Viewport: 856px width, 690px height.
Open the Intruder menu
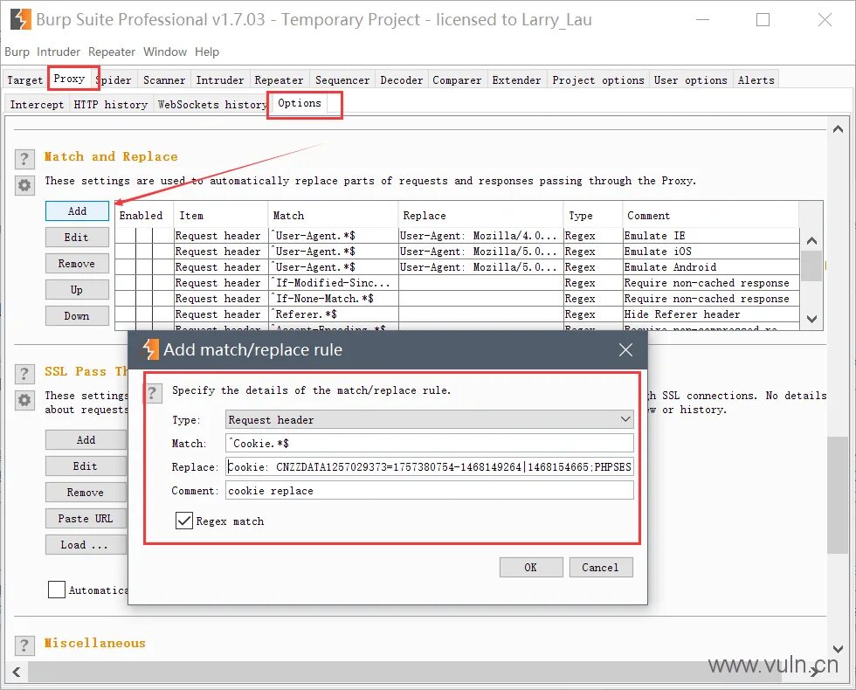(59, 52)
